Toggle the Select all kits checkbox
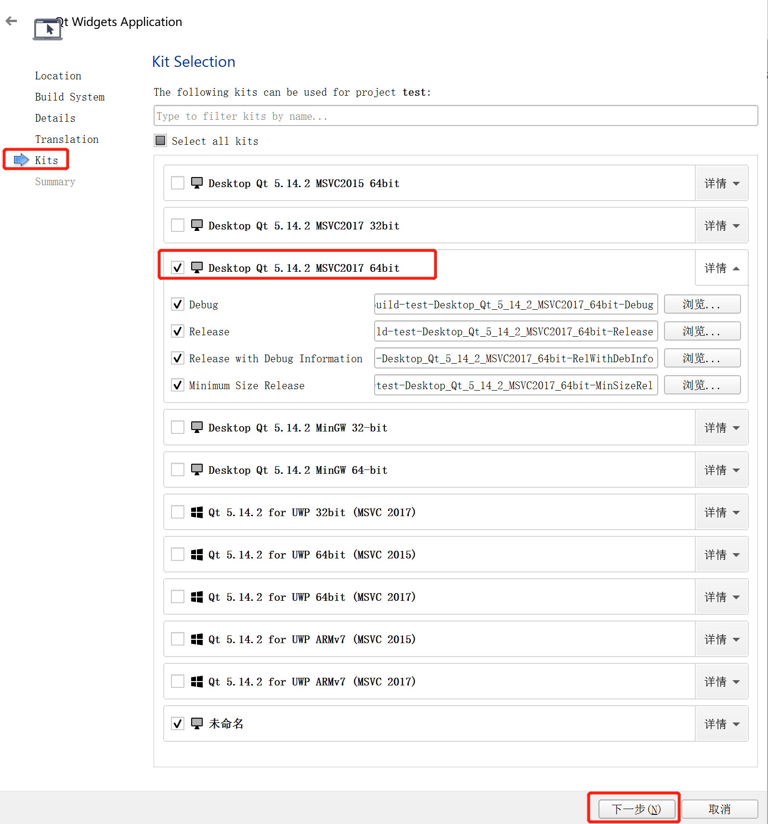The width and height of the screenshot is (768, 824). (x=160, y=140)
